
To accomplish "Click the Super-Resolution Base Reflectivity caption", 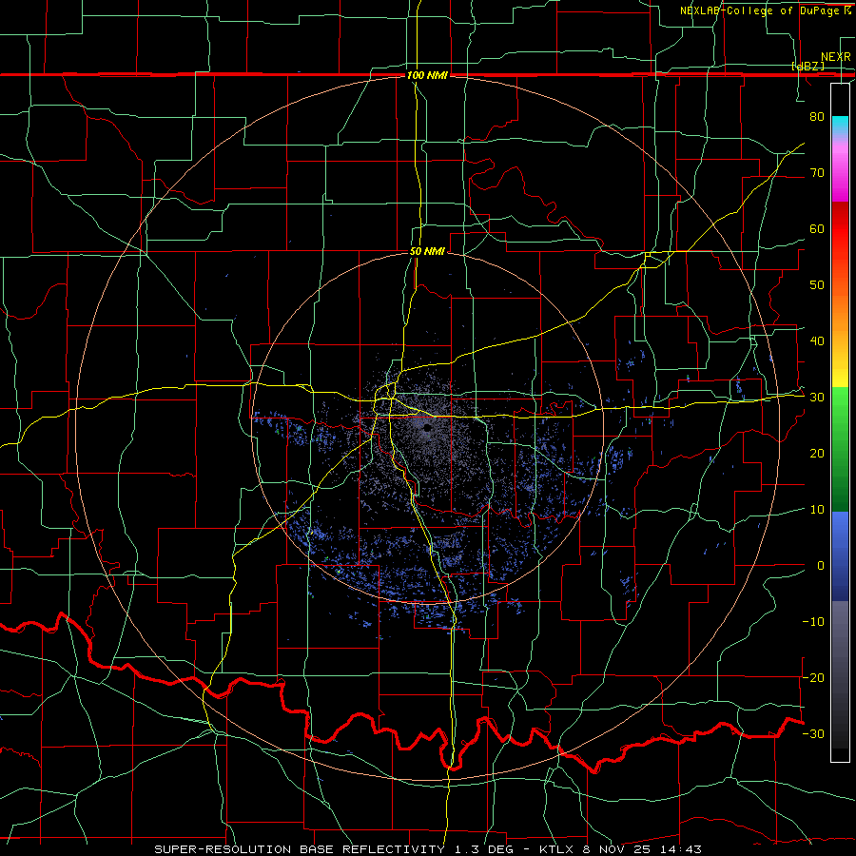I will click(427, 849).
